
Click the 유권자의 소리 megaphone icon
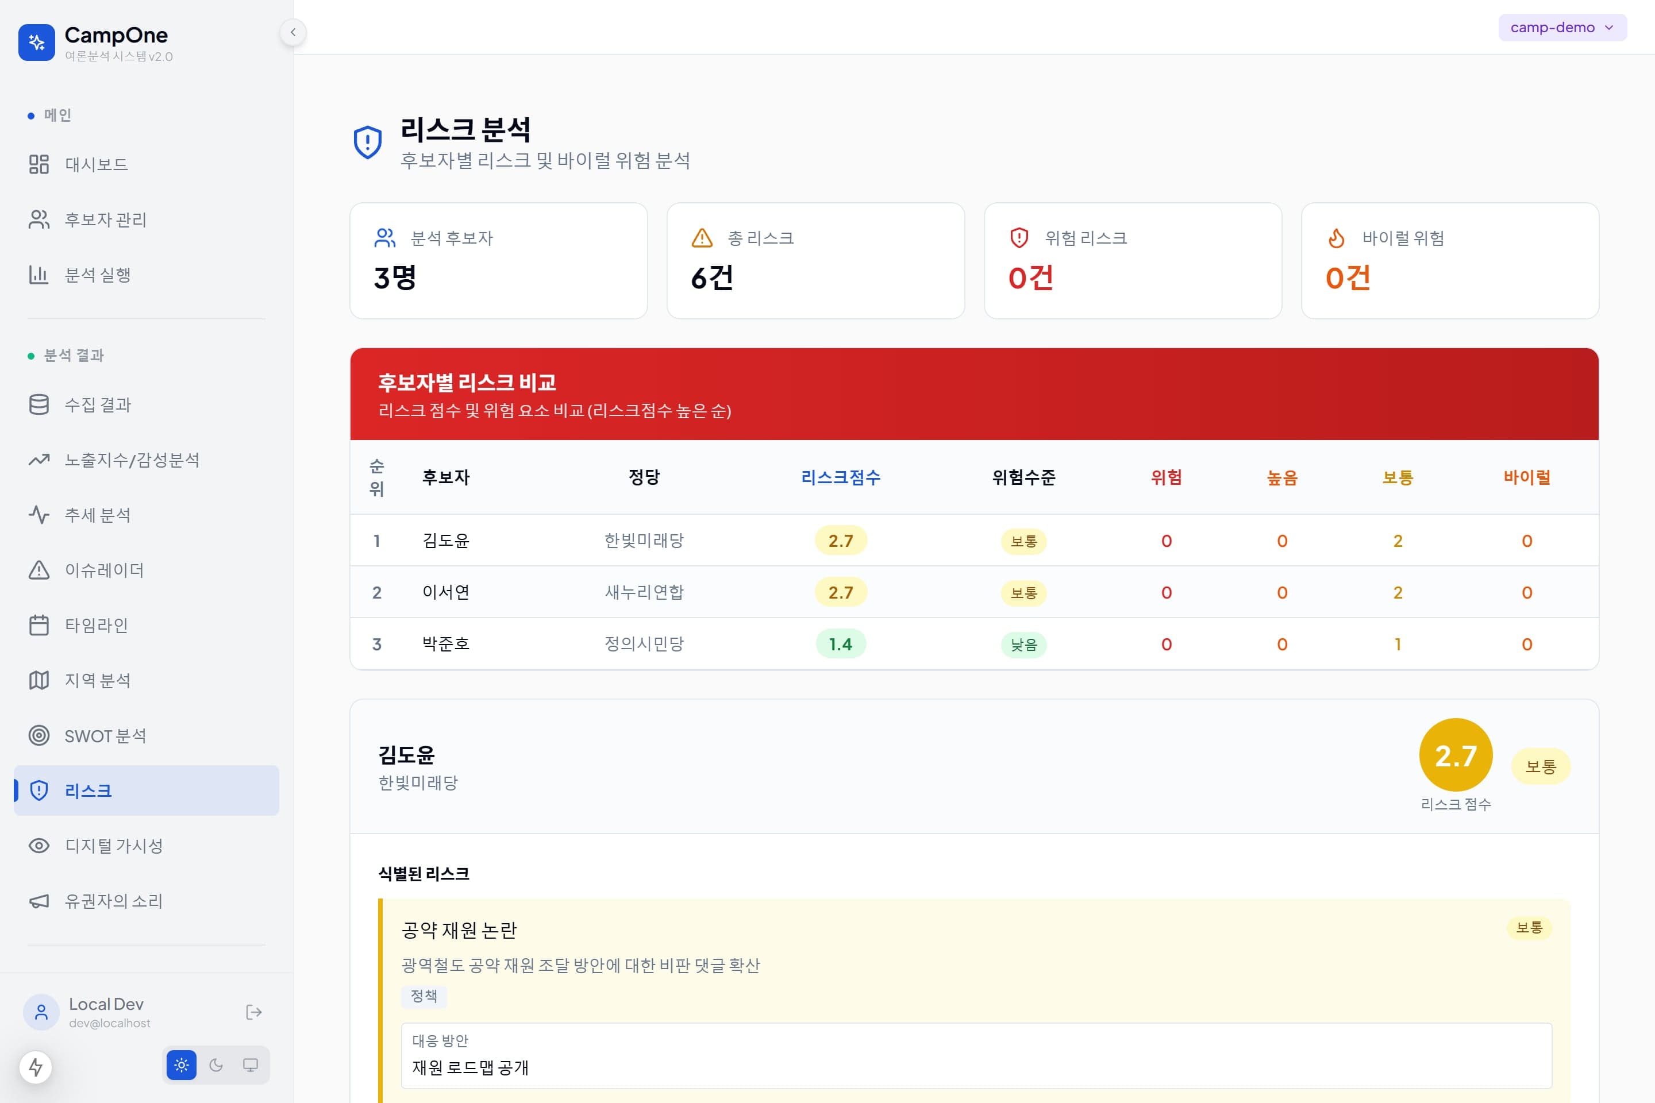(39, 901)
